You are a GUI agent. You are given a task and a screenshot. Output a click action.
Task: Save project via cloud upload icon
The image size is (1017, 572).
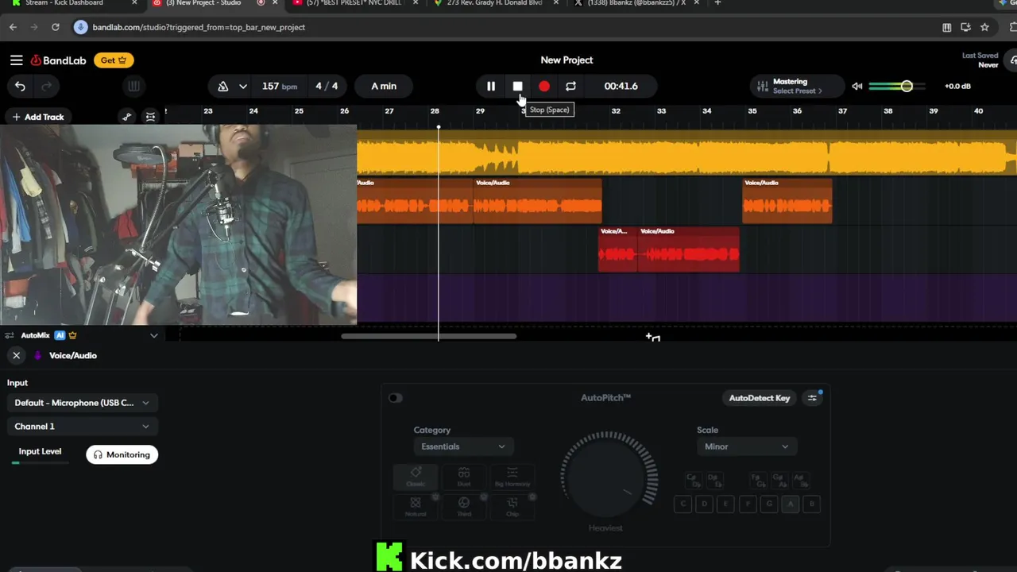[x=1012, y=60]
